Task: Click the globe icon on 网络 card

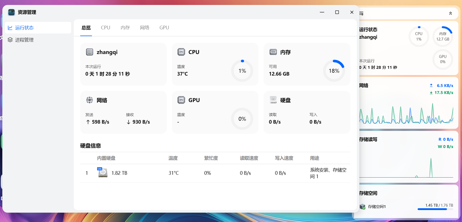Action: pyautogui.click(x=90, y=100)
